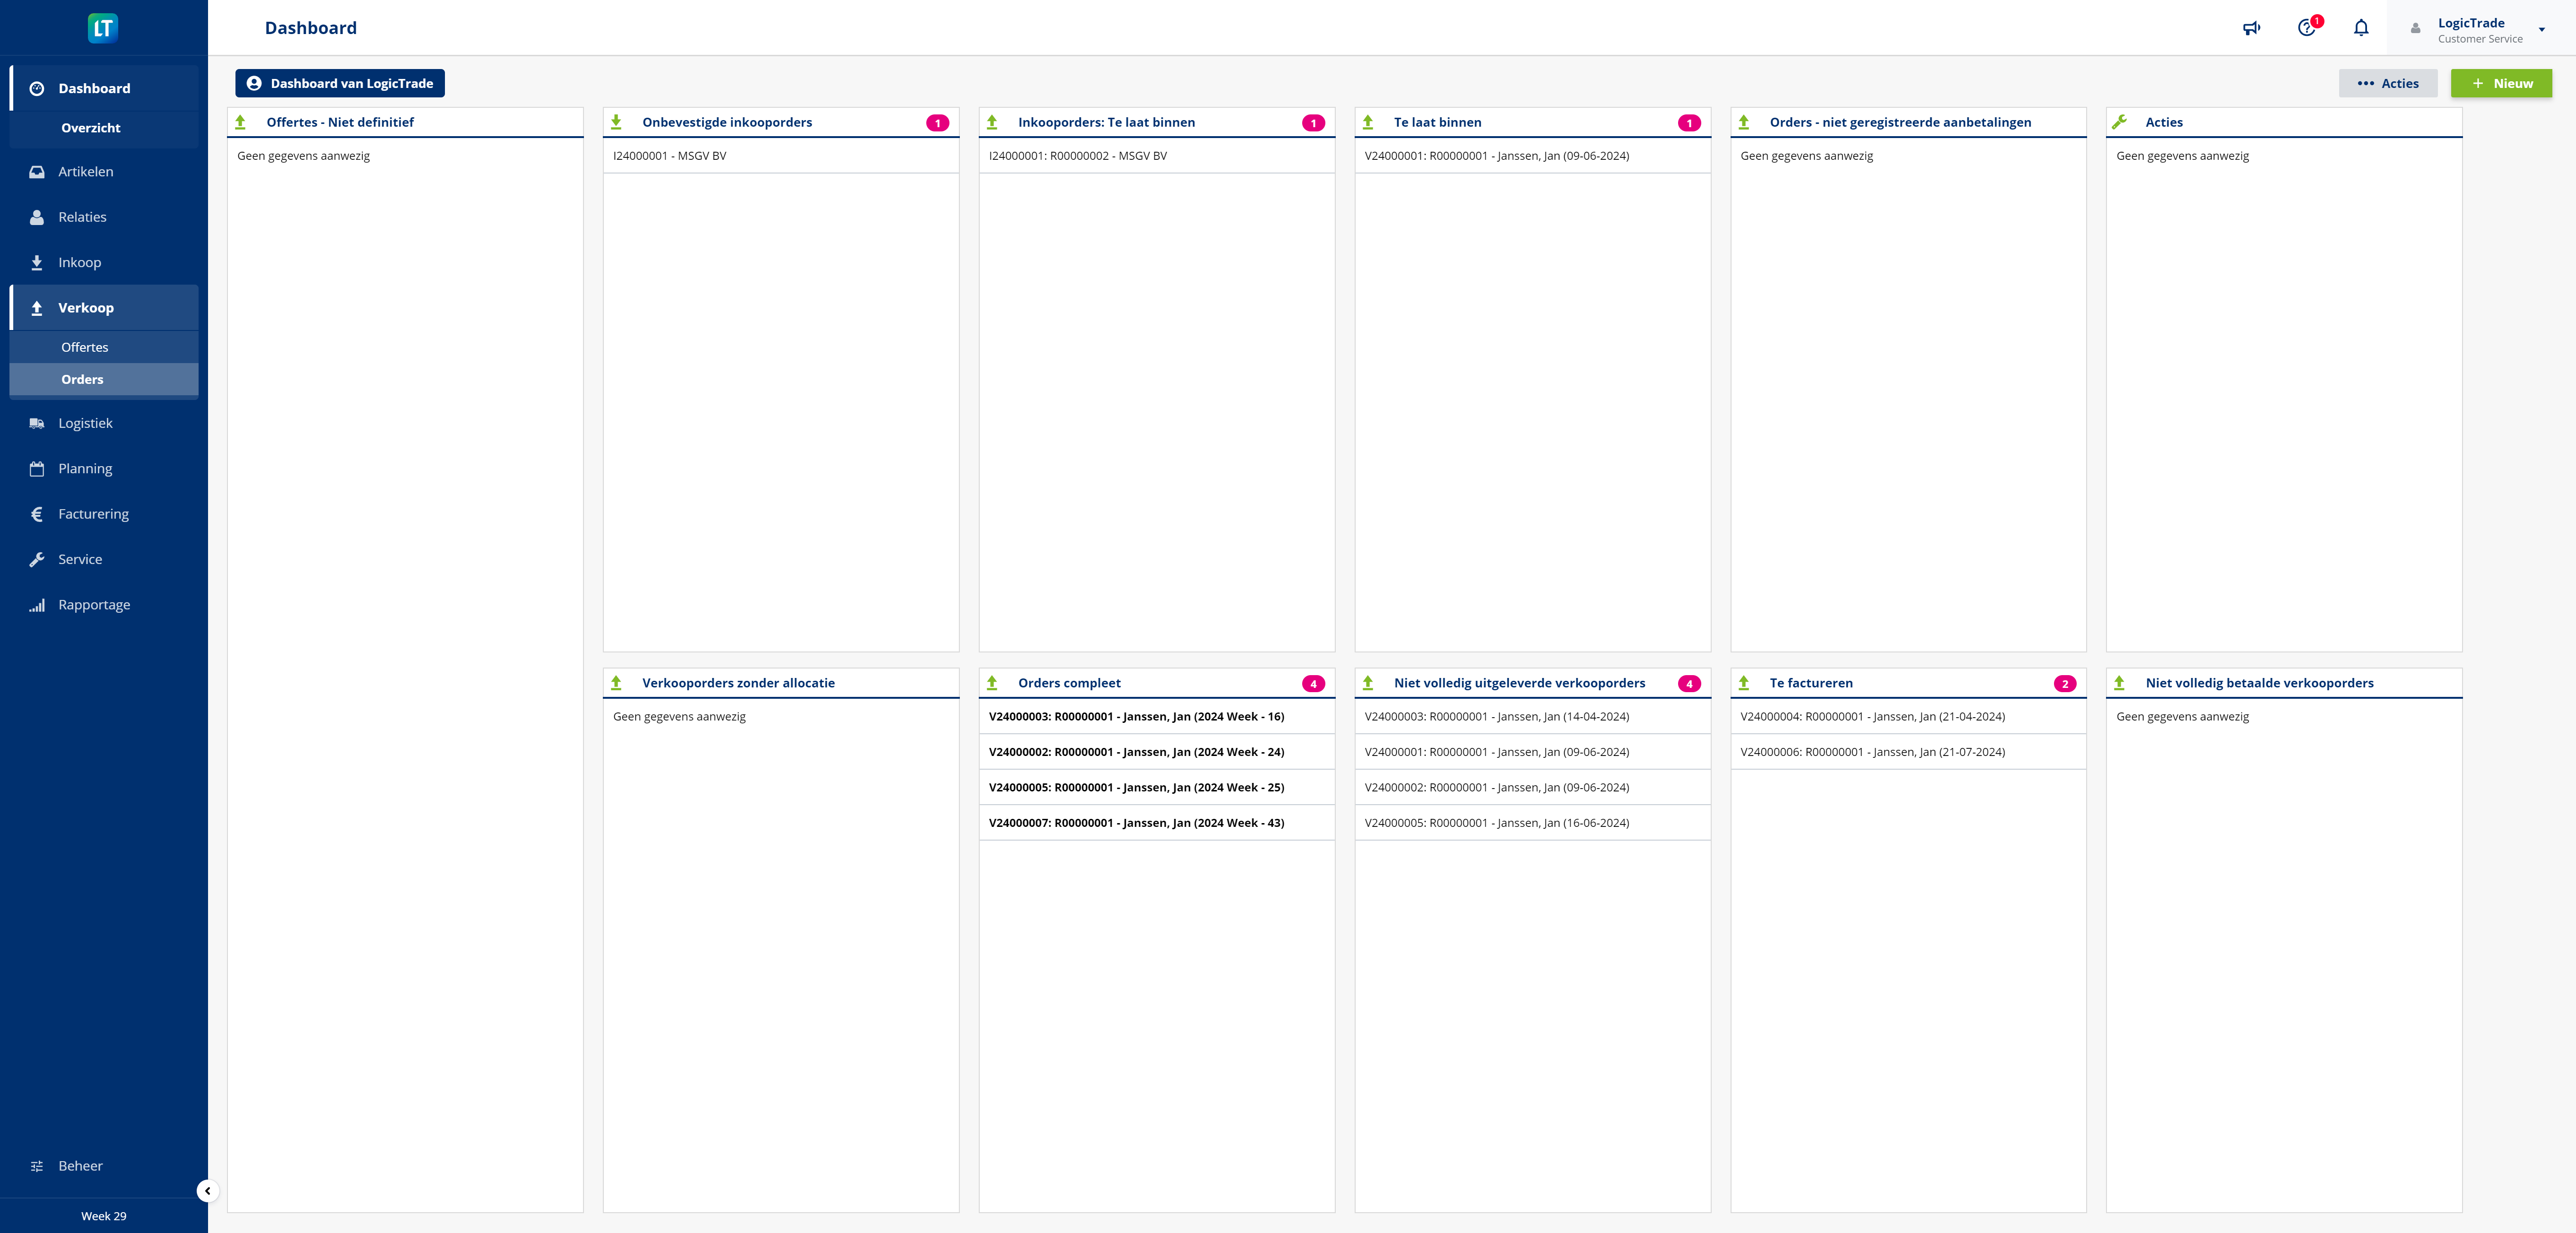Viewport: 2576px width, 1233px height.
Task: Click the Dashboard van LogicTrade button
Action: [340, 83]
